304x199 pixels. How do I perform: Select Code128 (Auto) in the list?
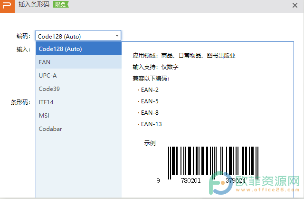79,49
